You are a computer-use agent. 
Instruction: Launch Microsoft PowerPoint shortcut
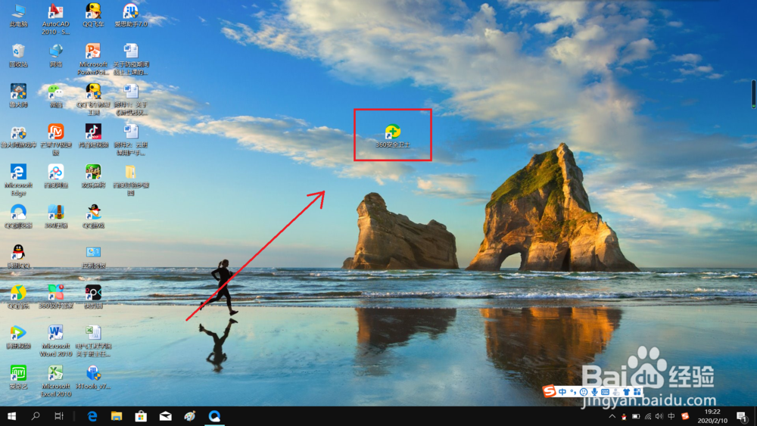93,59
